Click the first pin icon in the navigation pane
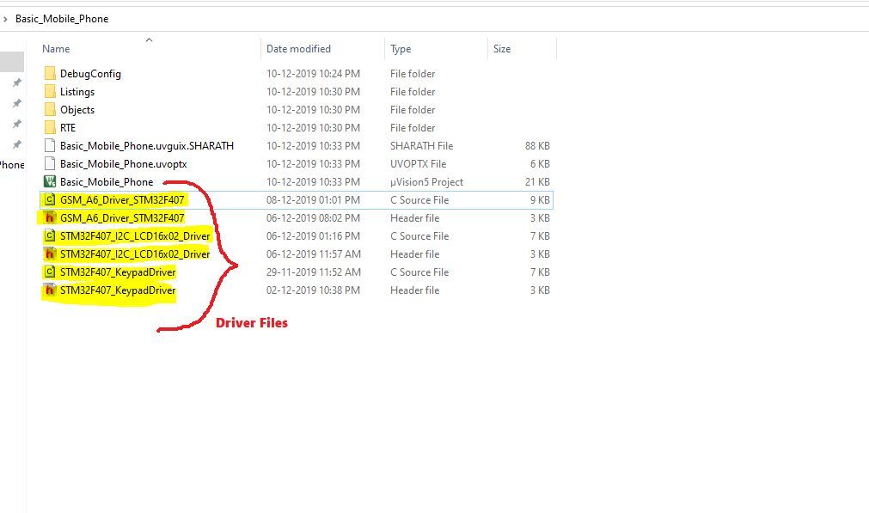869x513 pixels. 17,82
